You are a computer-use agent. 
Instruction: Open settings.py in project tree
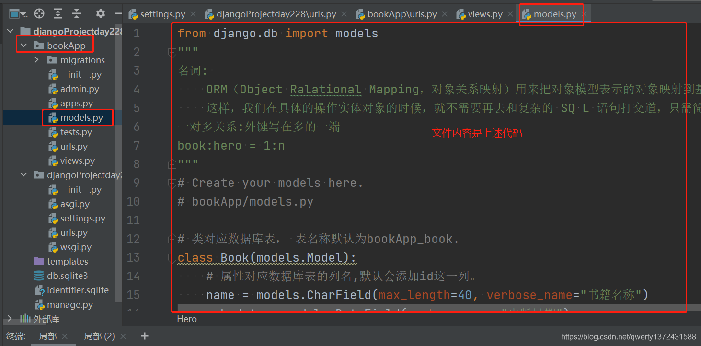(x=82, y=219)
